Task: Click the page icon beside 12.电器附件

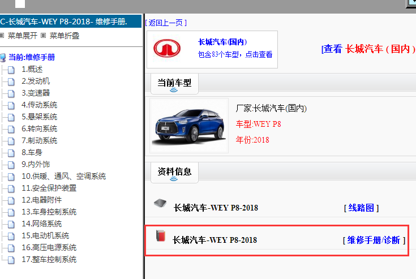Action: coord(11,200)
